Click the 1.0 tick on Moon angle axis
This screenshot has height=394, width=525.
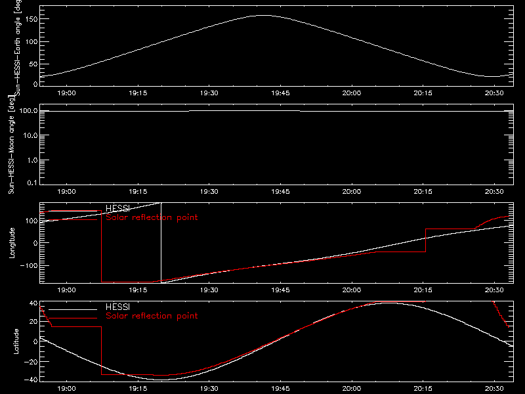click(x=32, y=160)
